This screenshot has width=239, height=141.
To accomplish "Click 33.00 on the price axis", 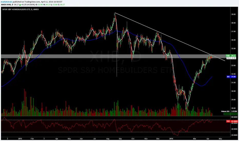I will click(x=233, y=66).
